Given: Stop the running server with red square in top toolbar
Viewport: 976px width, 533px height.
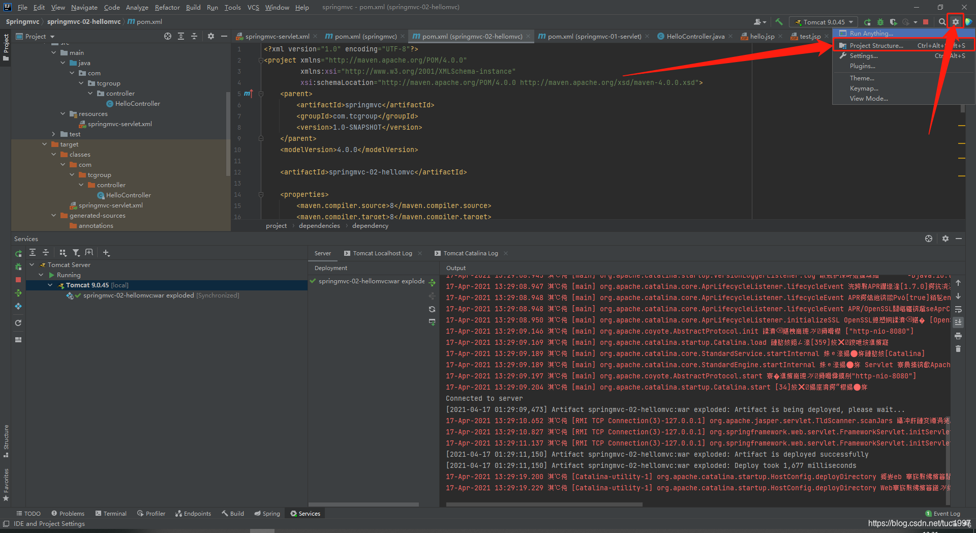Looking at the screenshot, I should (926, 22).
